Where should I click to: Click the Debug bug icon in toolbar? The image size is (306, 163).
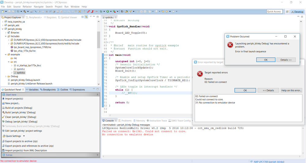(101, 12)
